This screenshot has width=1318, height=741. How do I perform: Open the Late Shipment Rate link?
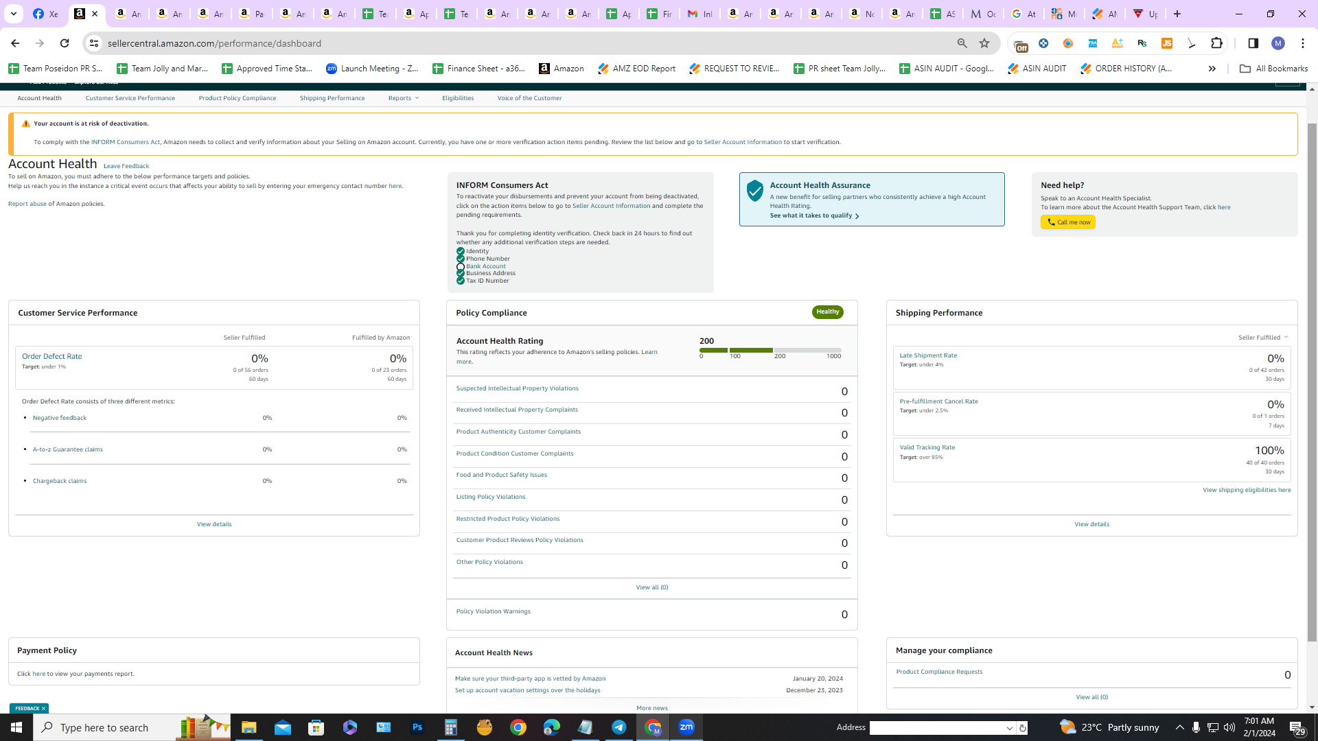[928, 355]
